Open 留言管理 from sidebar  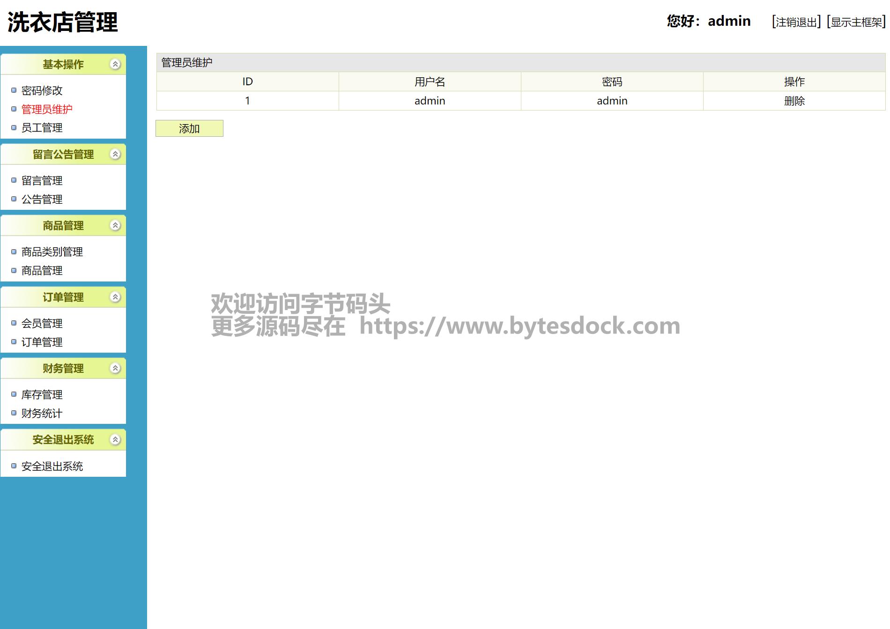click(42, 180)
